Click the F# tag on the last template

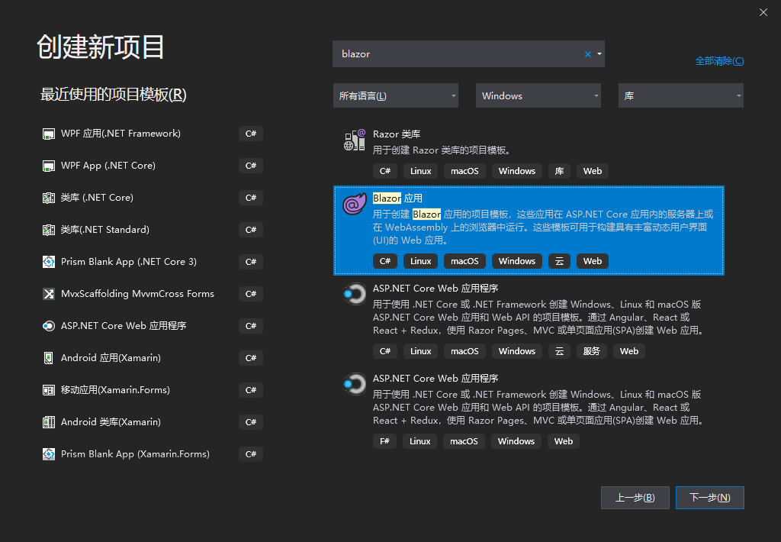coord(384,441)
